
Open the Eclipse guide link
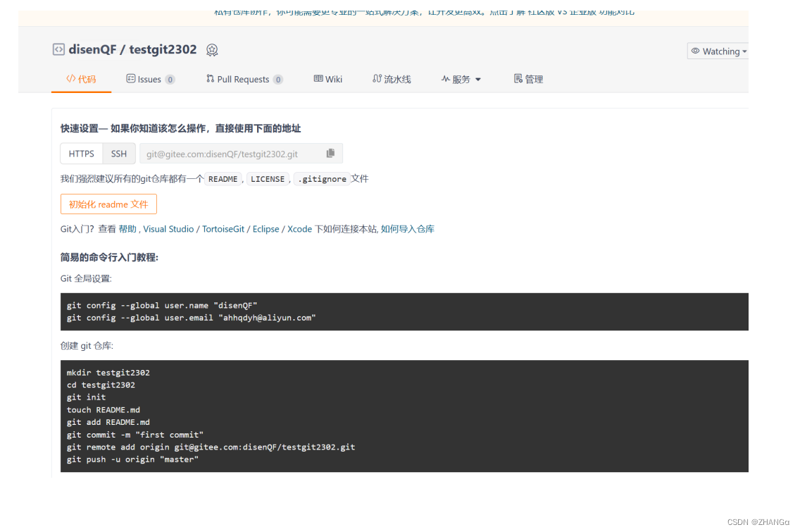tap(265, 229)
